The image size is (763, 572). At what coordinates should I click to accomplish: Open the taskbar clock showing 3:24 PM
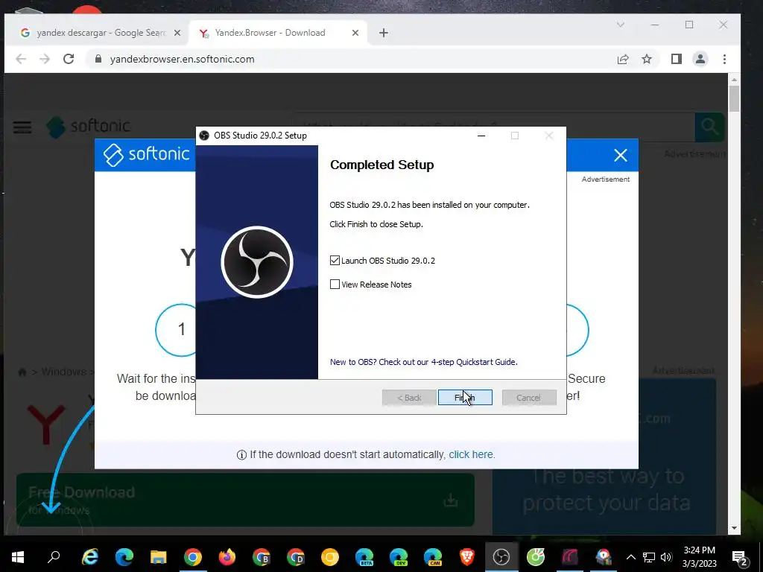coord(699,557)
